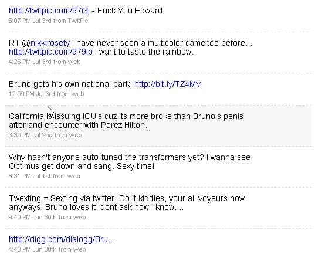Open the twitpic.com/97i3j link
Screen dimensions: 322x258
point(49,11)
